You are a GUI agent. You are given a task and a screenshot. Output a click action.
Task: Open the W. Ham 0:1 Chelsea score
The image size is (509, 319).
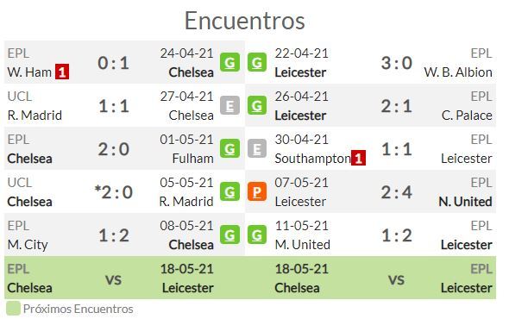coord(114,63)
